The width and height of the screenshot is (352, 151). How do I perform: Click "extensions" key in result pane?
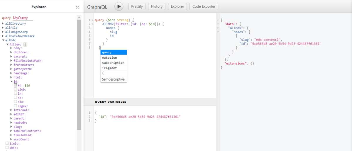pos(235,63)
